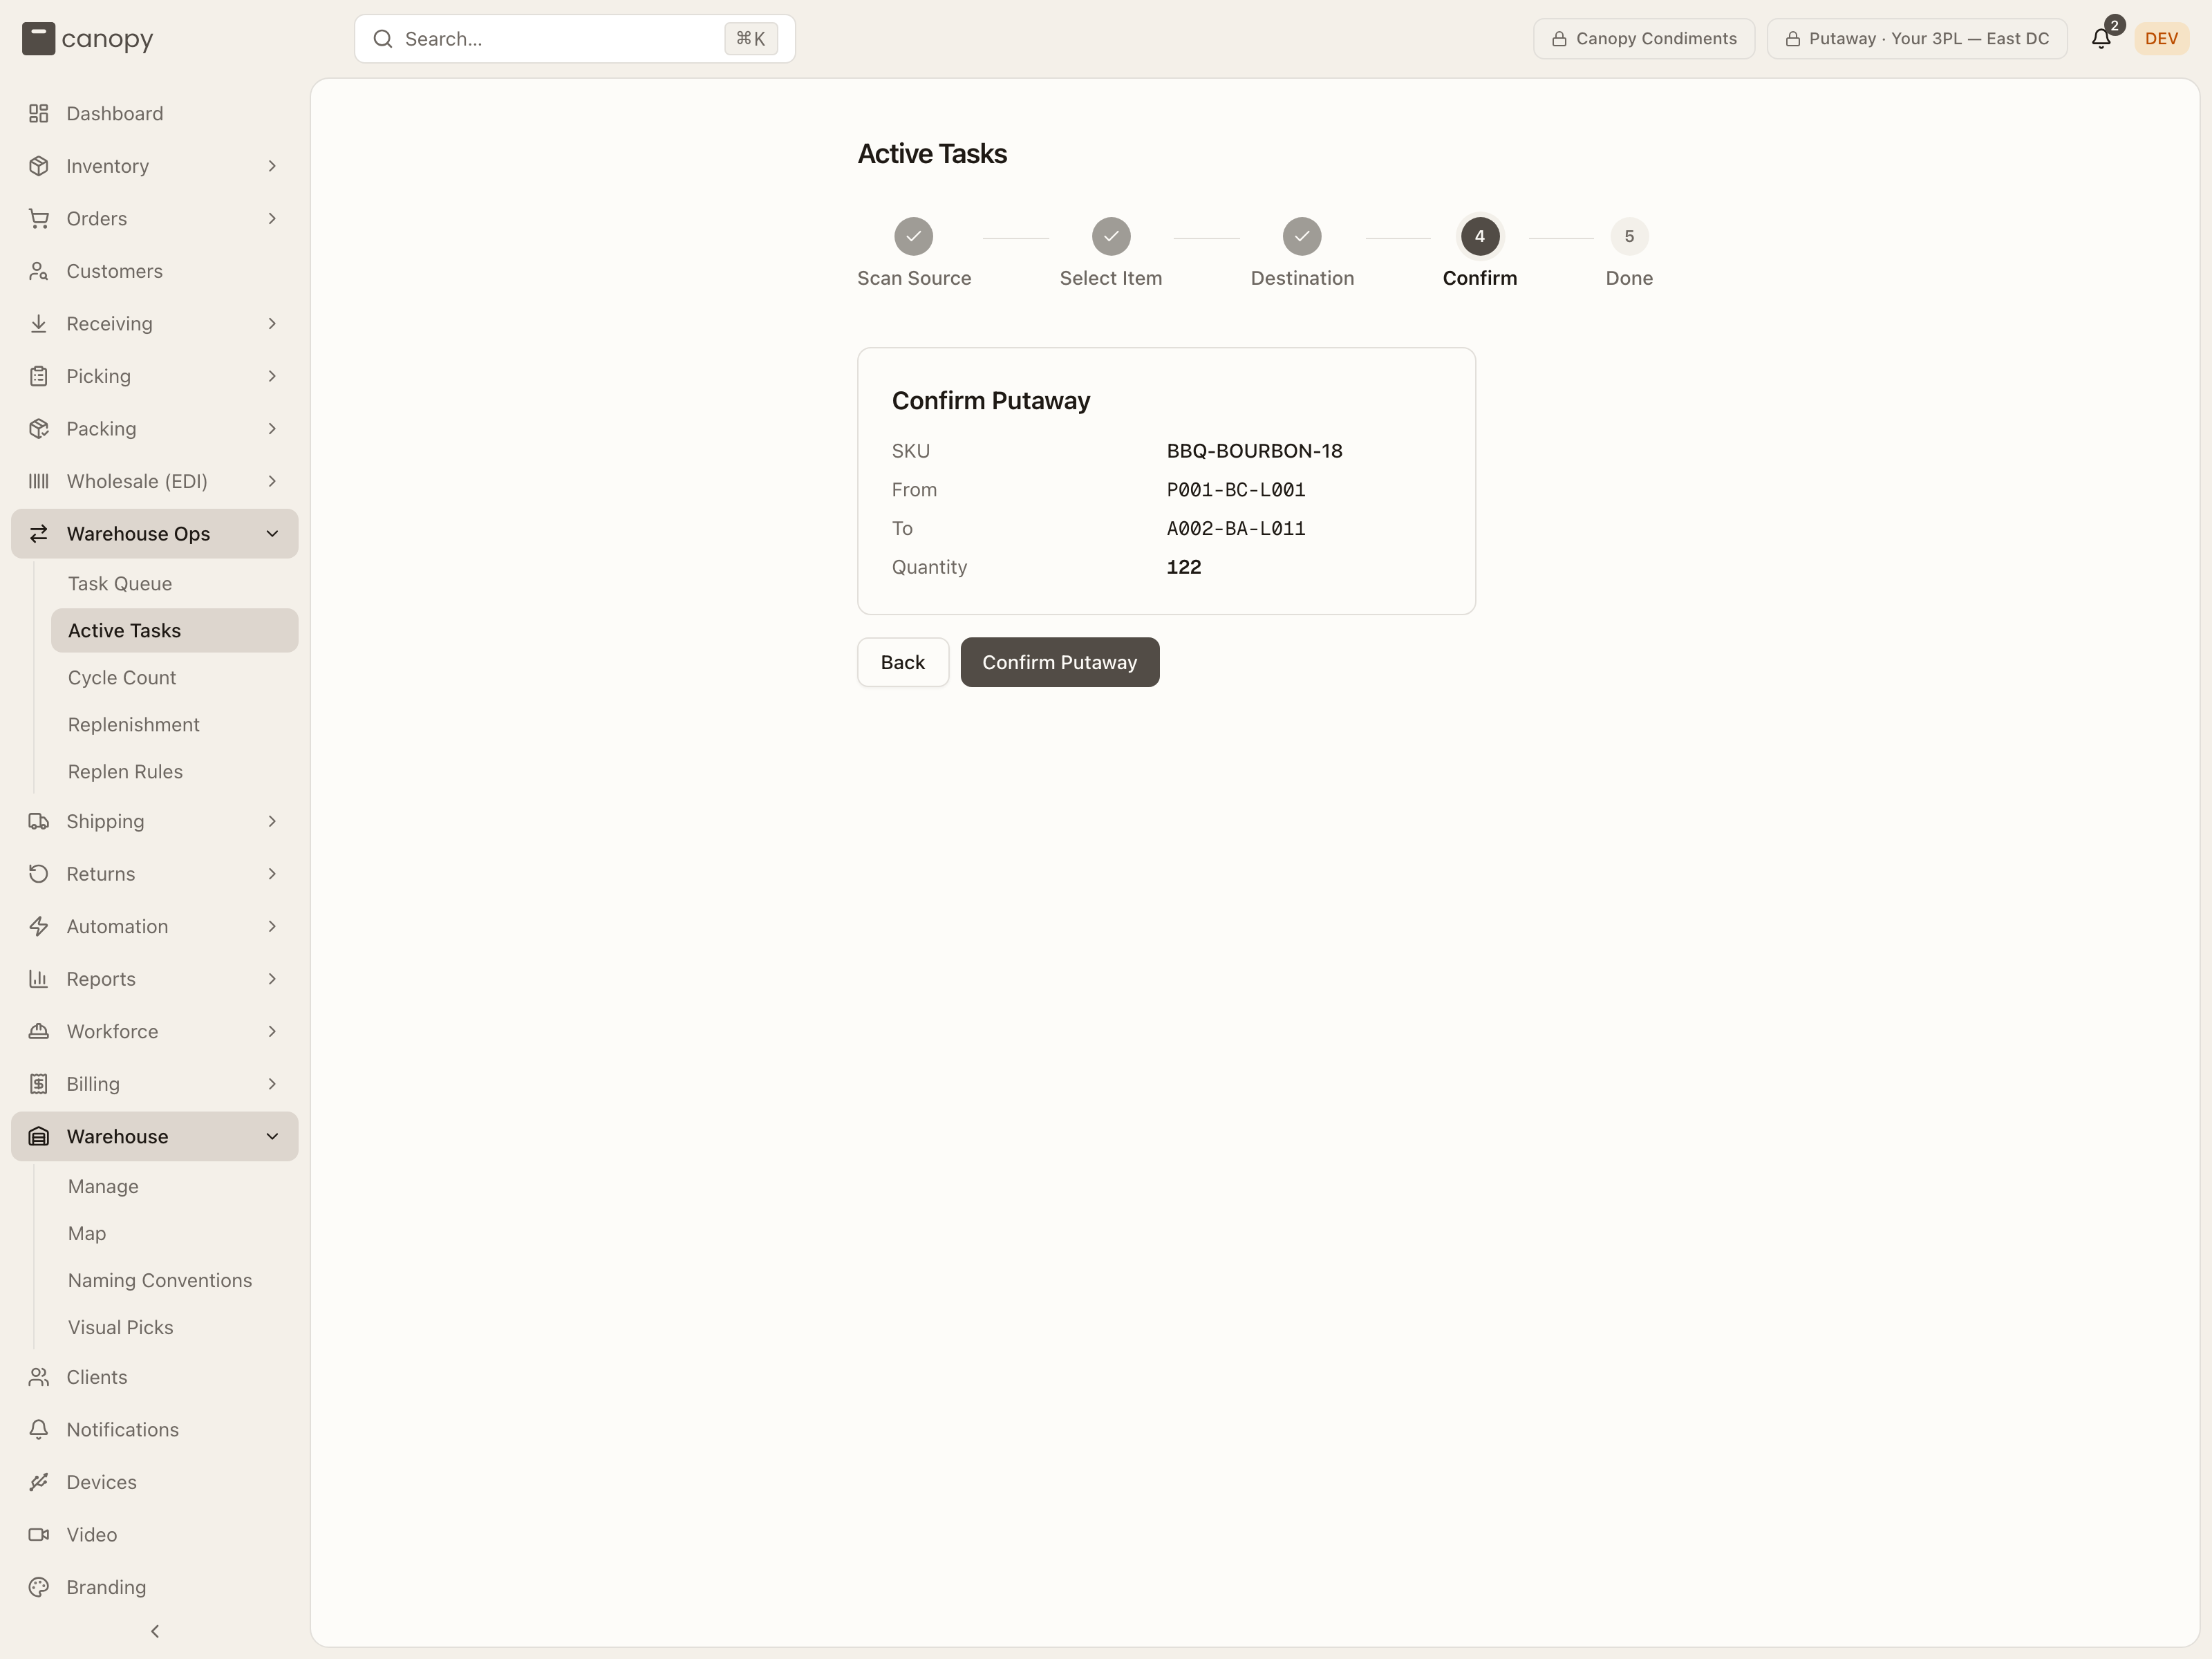Expand the Wholesale (EDI) chevron
Image resolution: width=2212 pixels, height=1659 pixels.
[272, 481]
